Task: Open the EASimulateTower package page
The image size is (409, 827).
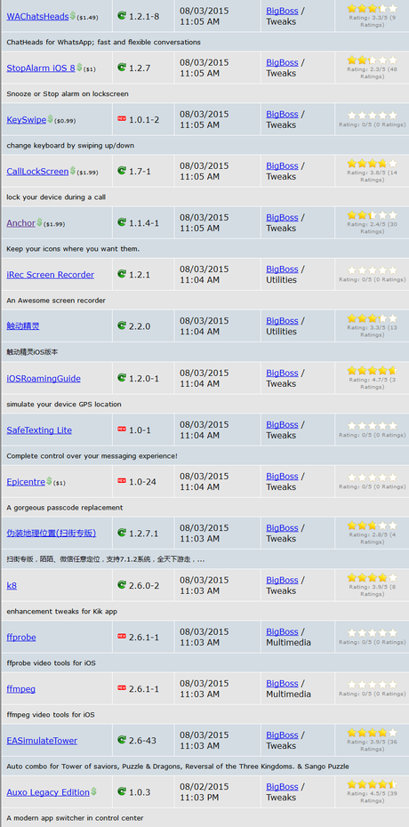Action: pos(42,741)
